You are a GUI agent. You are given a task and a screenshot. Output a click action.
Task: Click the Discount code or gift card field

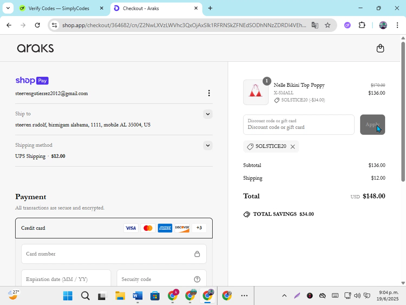click(299, 125)
